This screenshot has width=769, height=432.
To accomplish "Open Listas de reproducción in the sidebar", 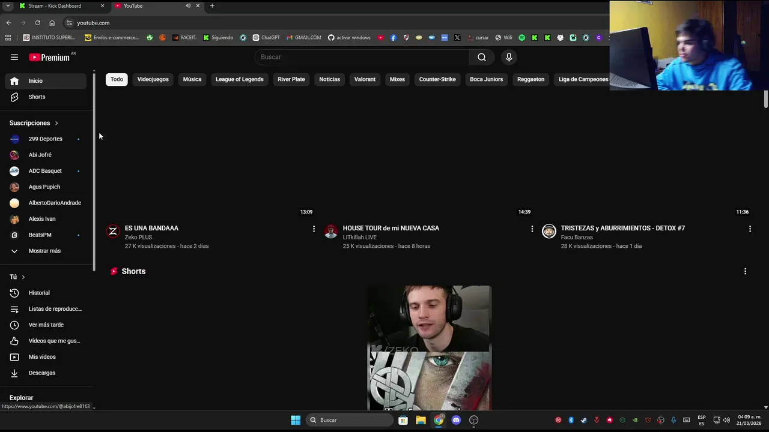I will point(46,309).
